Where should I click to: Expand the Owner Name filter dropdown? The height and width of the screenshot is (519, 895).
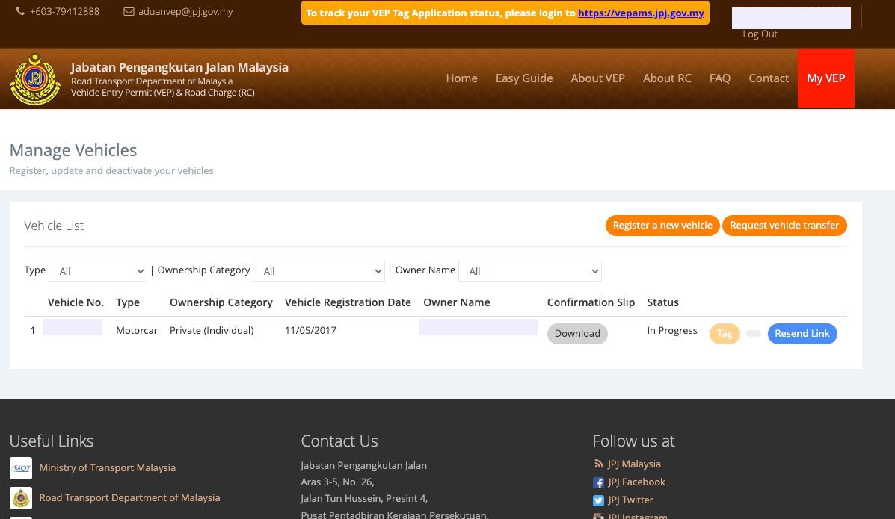529,271
